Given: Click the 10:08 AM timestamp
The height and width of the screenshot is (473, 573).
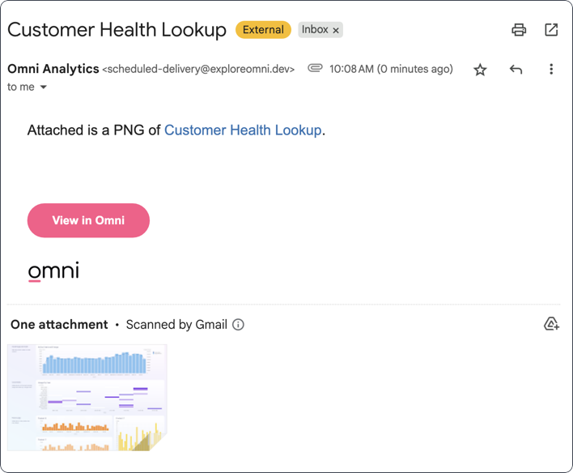Looking at the screenshot, I should click(391, 69).
